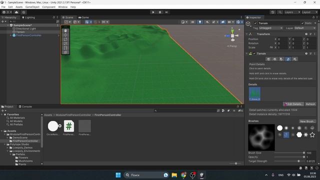The width and height of the screenshot is (320, 180).
Task: Collapse Polytope Studio folder
Action: 5,144
